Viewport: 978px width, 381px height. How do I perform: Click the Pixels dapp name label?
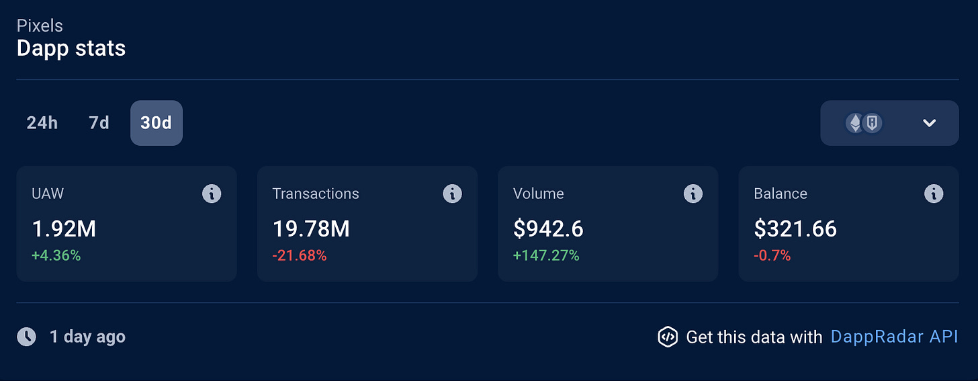pos(40,26)
